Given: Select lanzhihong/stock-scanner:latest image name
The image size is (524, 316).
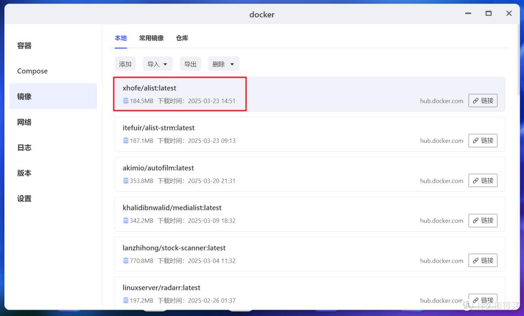Looking at the screenshot, I should pos(174,248).
